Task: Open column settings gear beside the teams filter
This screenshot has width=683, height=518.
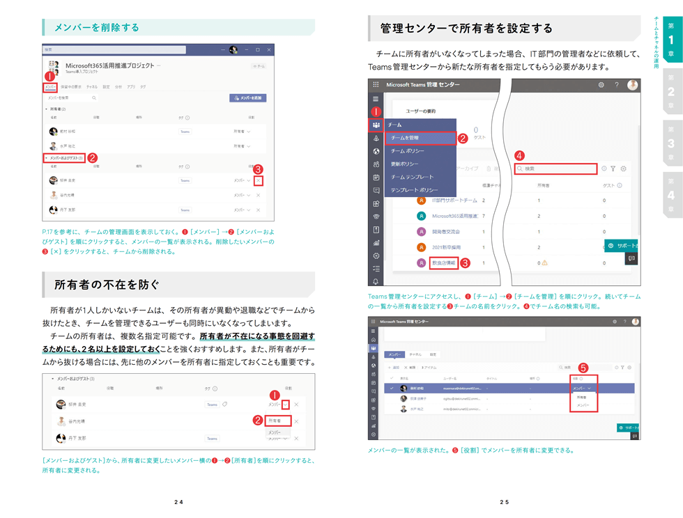Action: coord(623,168)
